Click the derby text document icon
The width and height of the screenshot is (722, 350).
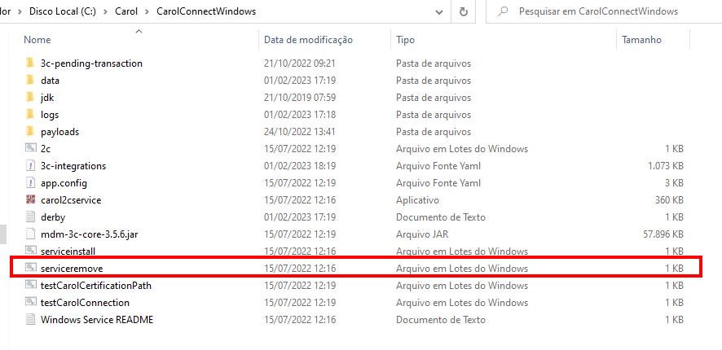30,217
